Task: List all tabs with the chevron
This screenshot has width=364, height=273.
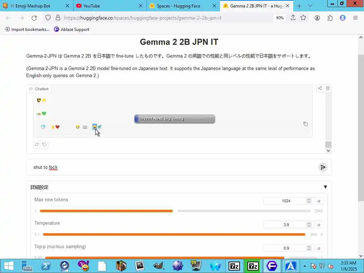Action: tap(310, 6)
